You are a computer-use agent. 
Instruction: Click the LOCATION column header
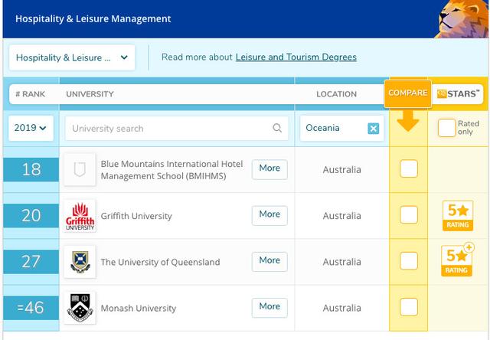click(336, 94)
